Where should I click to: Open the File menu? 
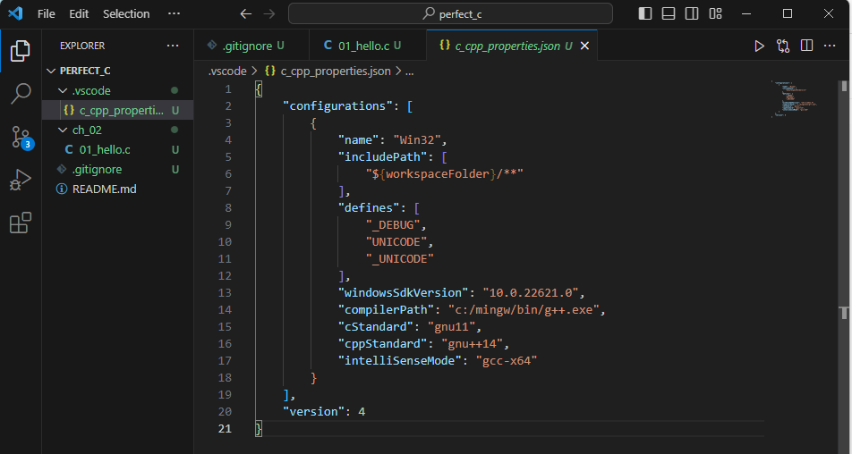point(47,14)
